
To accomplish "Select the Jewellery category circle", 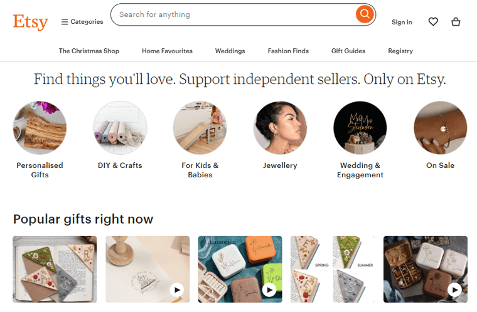I will (280, 128).
